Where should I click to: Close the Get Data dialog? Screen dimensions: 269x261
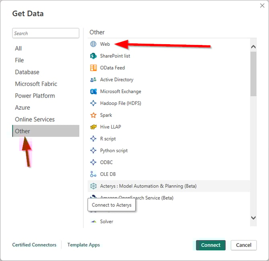pos(262,6)
